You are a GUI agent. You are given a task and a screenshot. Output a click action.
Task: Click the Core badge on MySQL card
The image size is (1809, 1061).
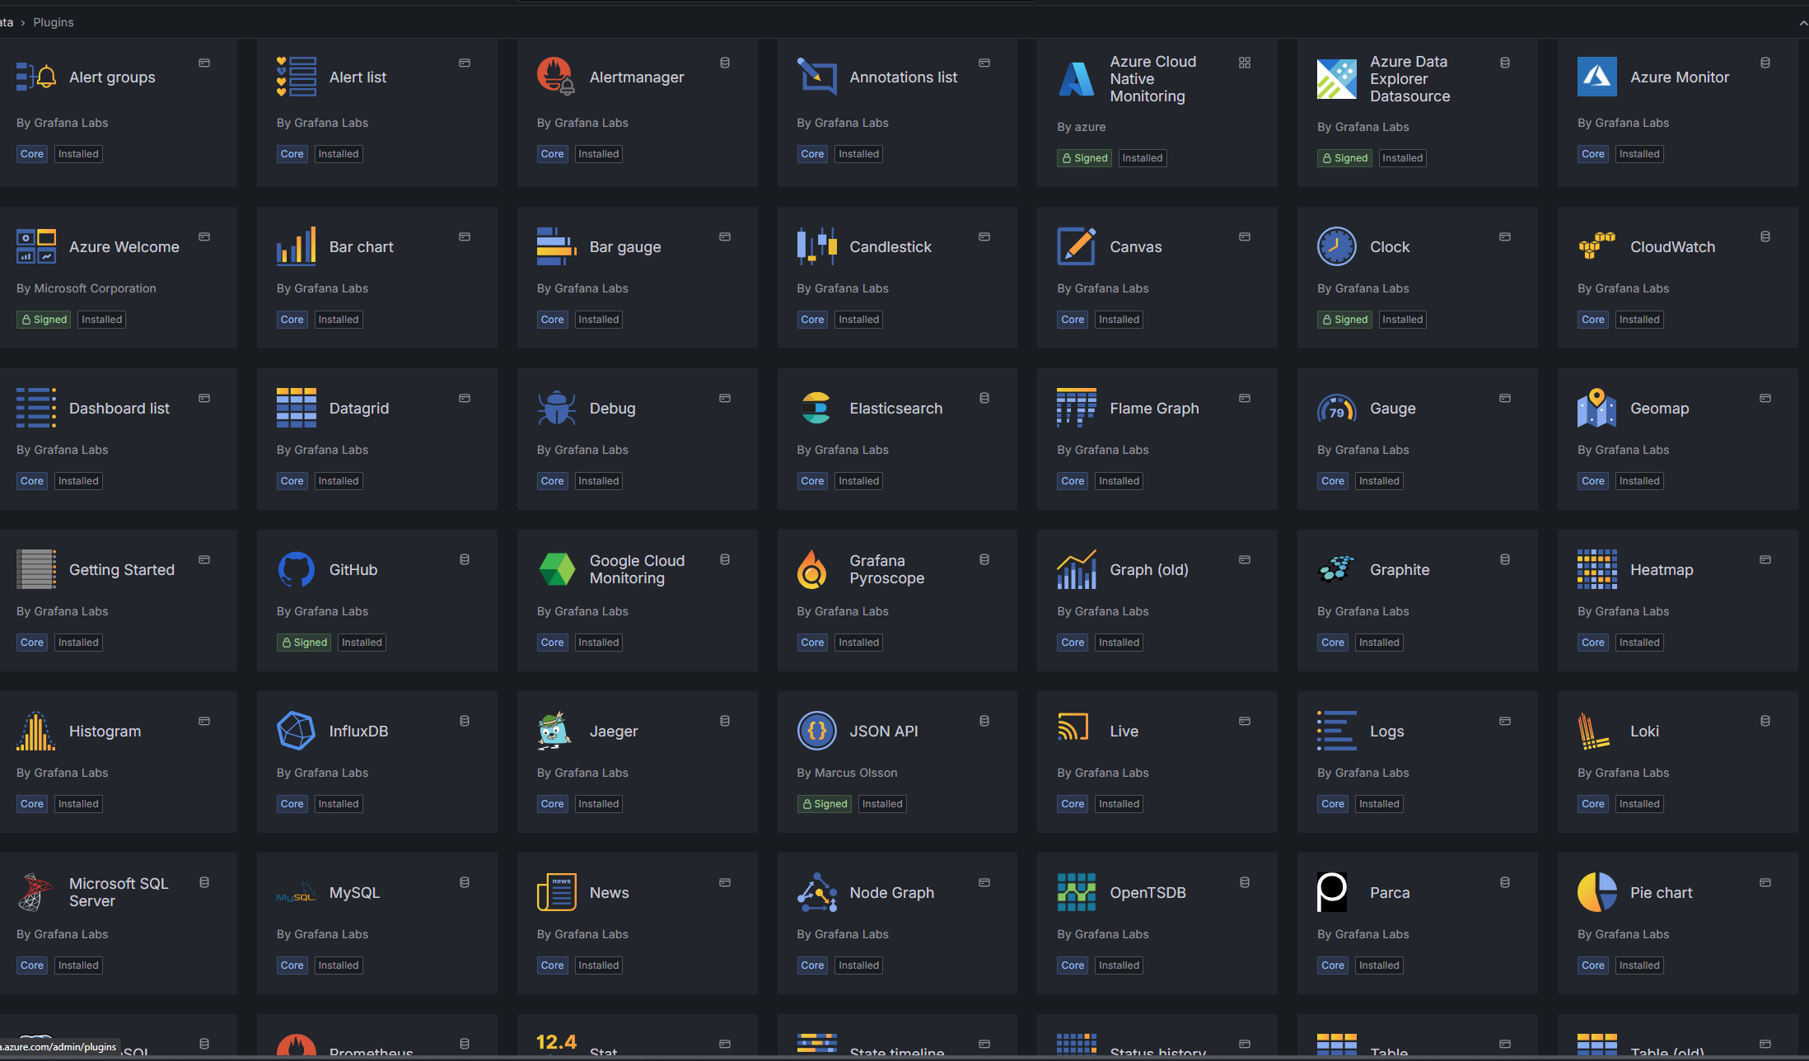pyautogui.click(x=292, y=965)
